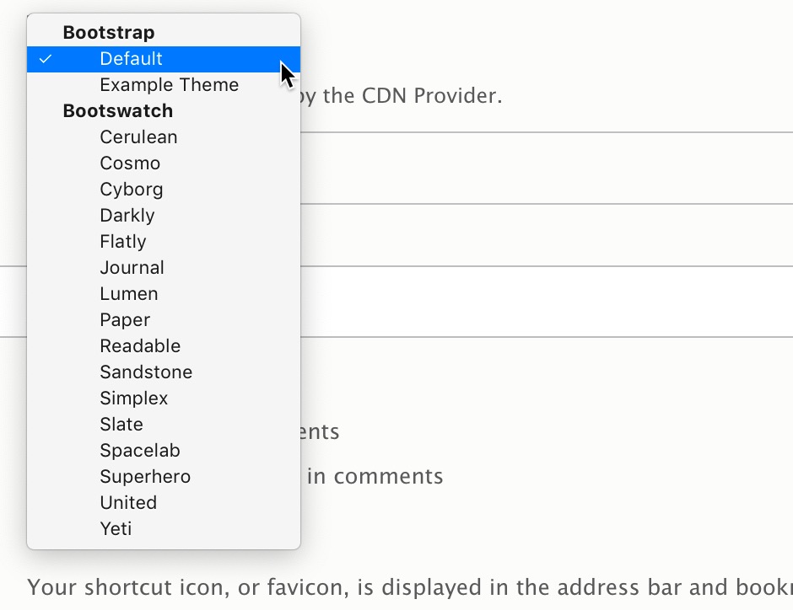This screenshot has width=793, height=610.
Task: Select Yeti at the list bottom
Action: click(116, 529)
